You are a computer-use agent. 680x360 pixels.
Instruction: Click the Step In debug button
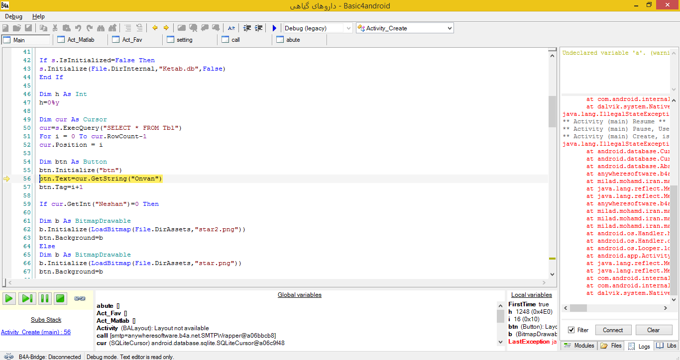[27, 298]
